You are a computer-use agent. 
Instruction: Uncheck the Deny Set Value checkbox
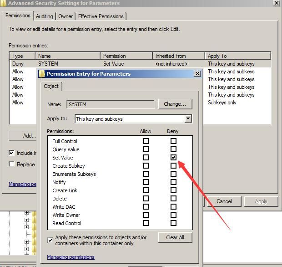click(173, 158)
